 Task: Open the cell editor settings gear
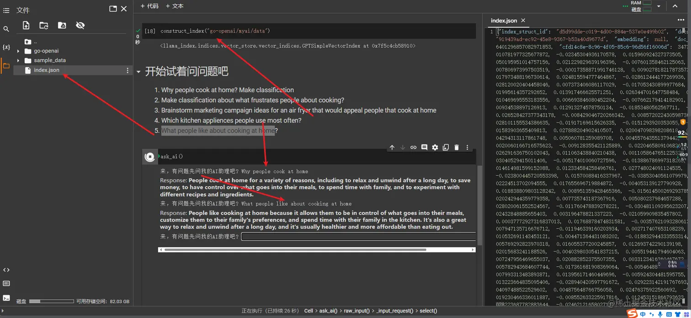tap(435, 147)
